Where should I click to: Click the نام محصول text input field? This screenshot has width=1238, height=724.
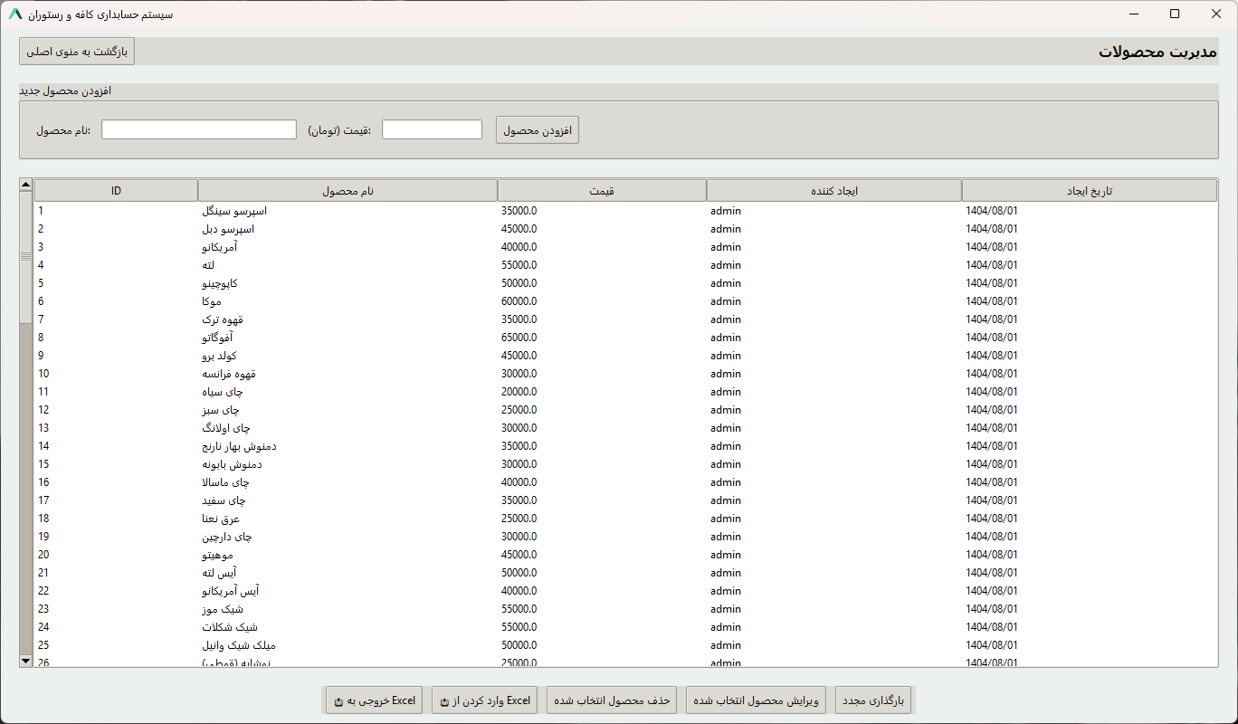click(199, 130)
